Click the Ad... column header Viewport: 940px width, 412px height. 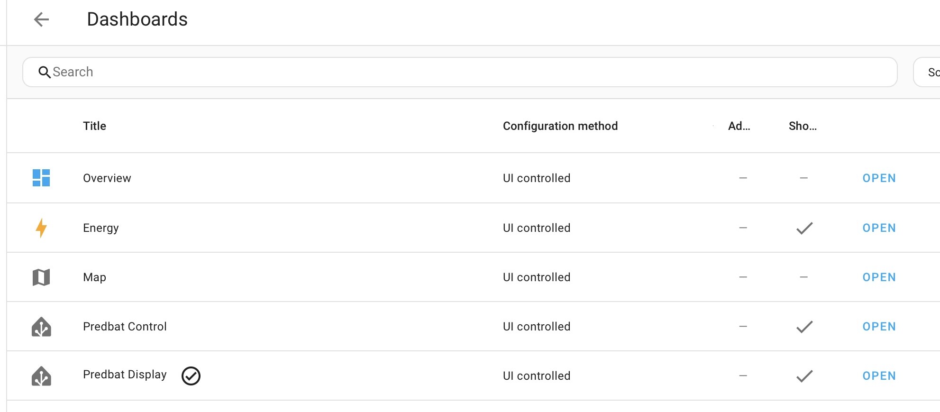tap(739, 126)
